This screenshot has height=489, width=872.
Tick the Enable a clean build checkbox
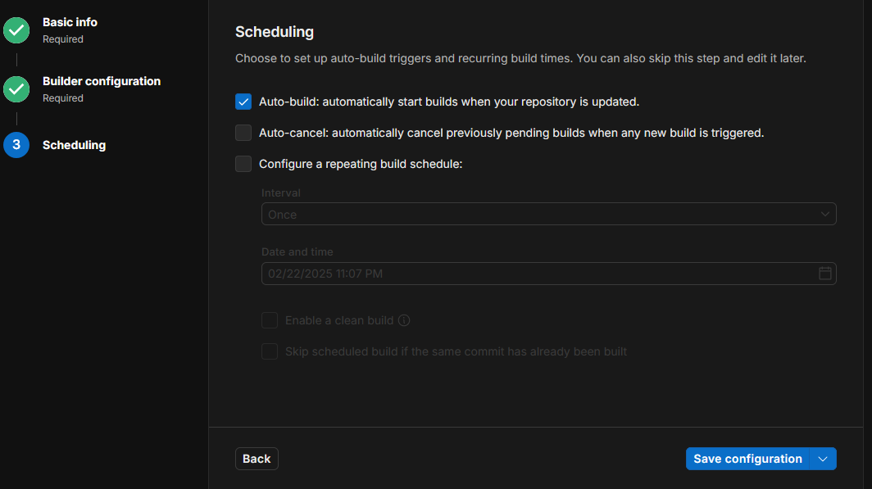(x=270, y=320)
